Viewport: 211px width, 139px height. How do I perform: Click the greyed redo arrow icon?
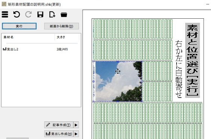pos(28,14)
